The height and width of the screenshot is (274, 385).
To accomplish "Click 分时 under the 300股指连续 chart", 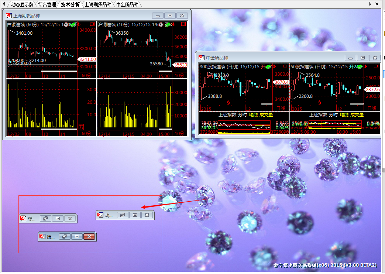I will point(243,115).
